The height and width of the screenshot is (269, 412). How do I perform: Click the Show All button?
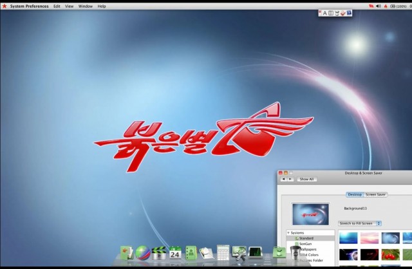pyautogui.click(x=307, y=180)
